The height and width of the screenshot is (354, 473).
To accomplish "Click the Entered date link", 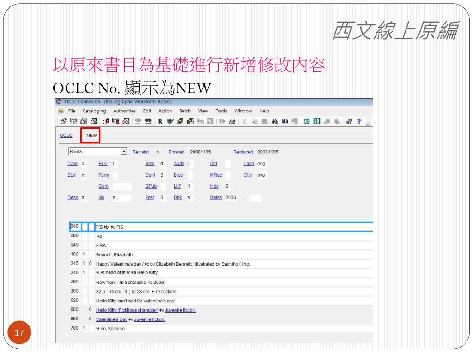I will (x=176, y=152).
